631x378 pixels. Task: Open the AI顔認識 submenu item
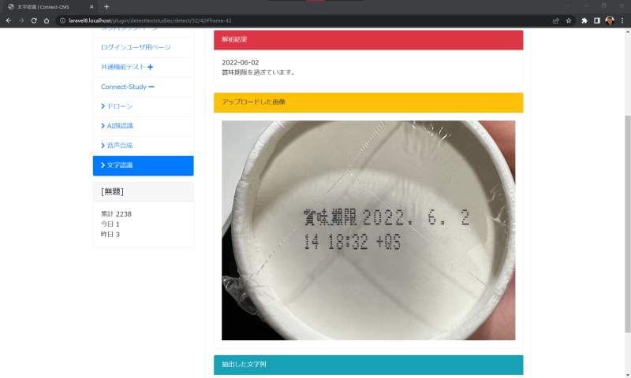(x=120, y=126)
